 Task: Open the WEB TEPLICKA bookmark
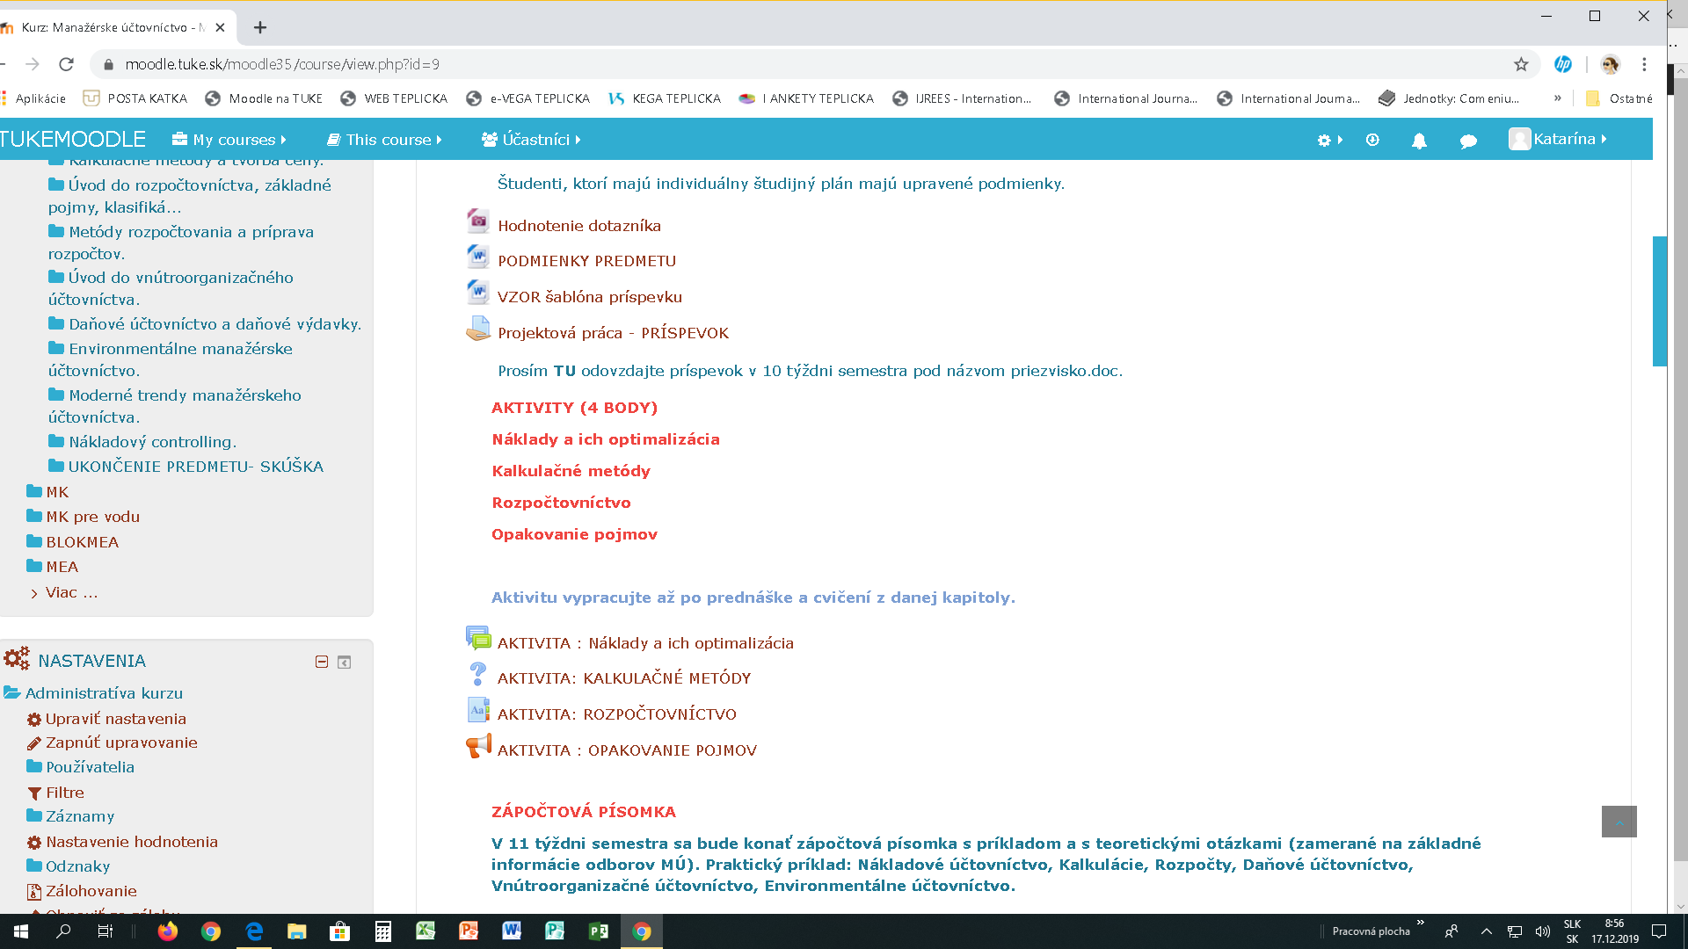(x=394, y=98)
